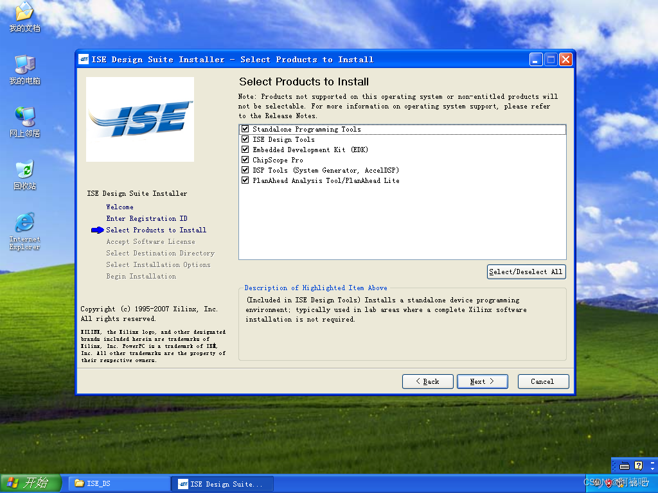Click Accept Software License step
The height and width of the screenshot is (493, 658).
coord(150,241)
